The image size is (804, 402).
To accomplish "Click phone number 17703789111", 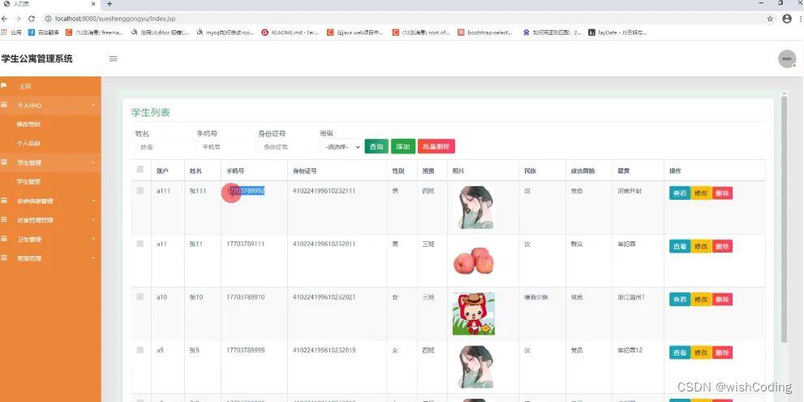I will coord(246,244).
